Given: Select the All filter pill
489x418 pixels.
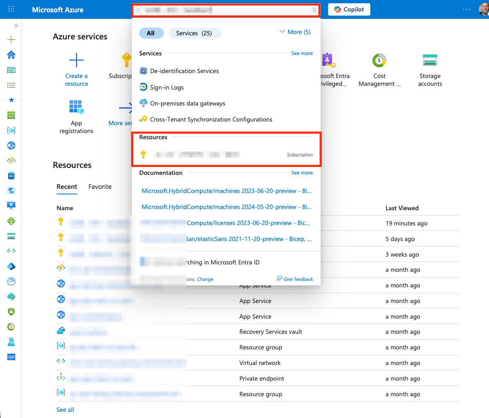Looking at the screenshot, I should click(151, 33).
